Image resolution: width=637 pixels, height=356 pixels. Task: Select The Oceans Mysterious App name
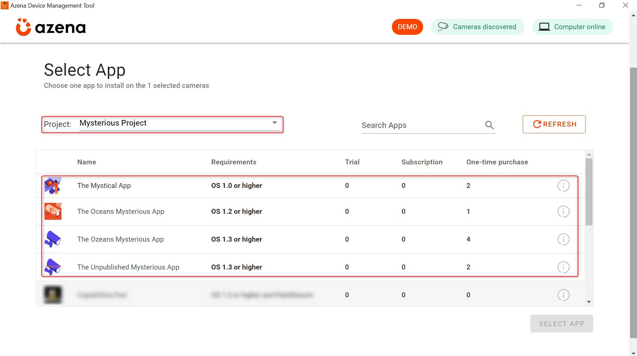coord(121,211)
